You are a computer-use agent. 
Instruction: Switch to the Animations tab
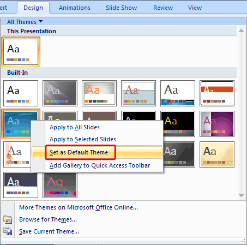[75, 8]
